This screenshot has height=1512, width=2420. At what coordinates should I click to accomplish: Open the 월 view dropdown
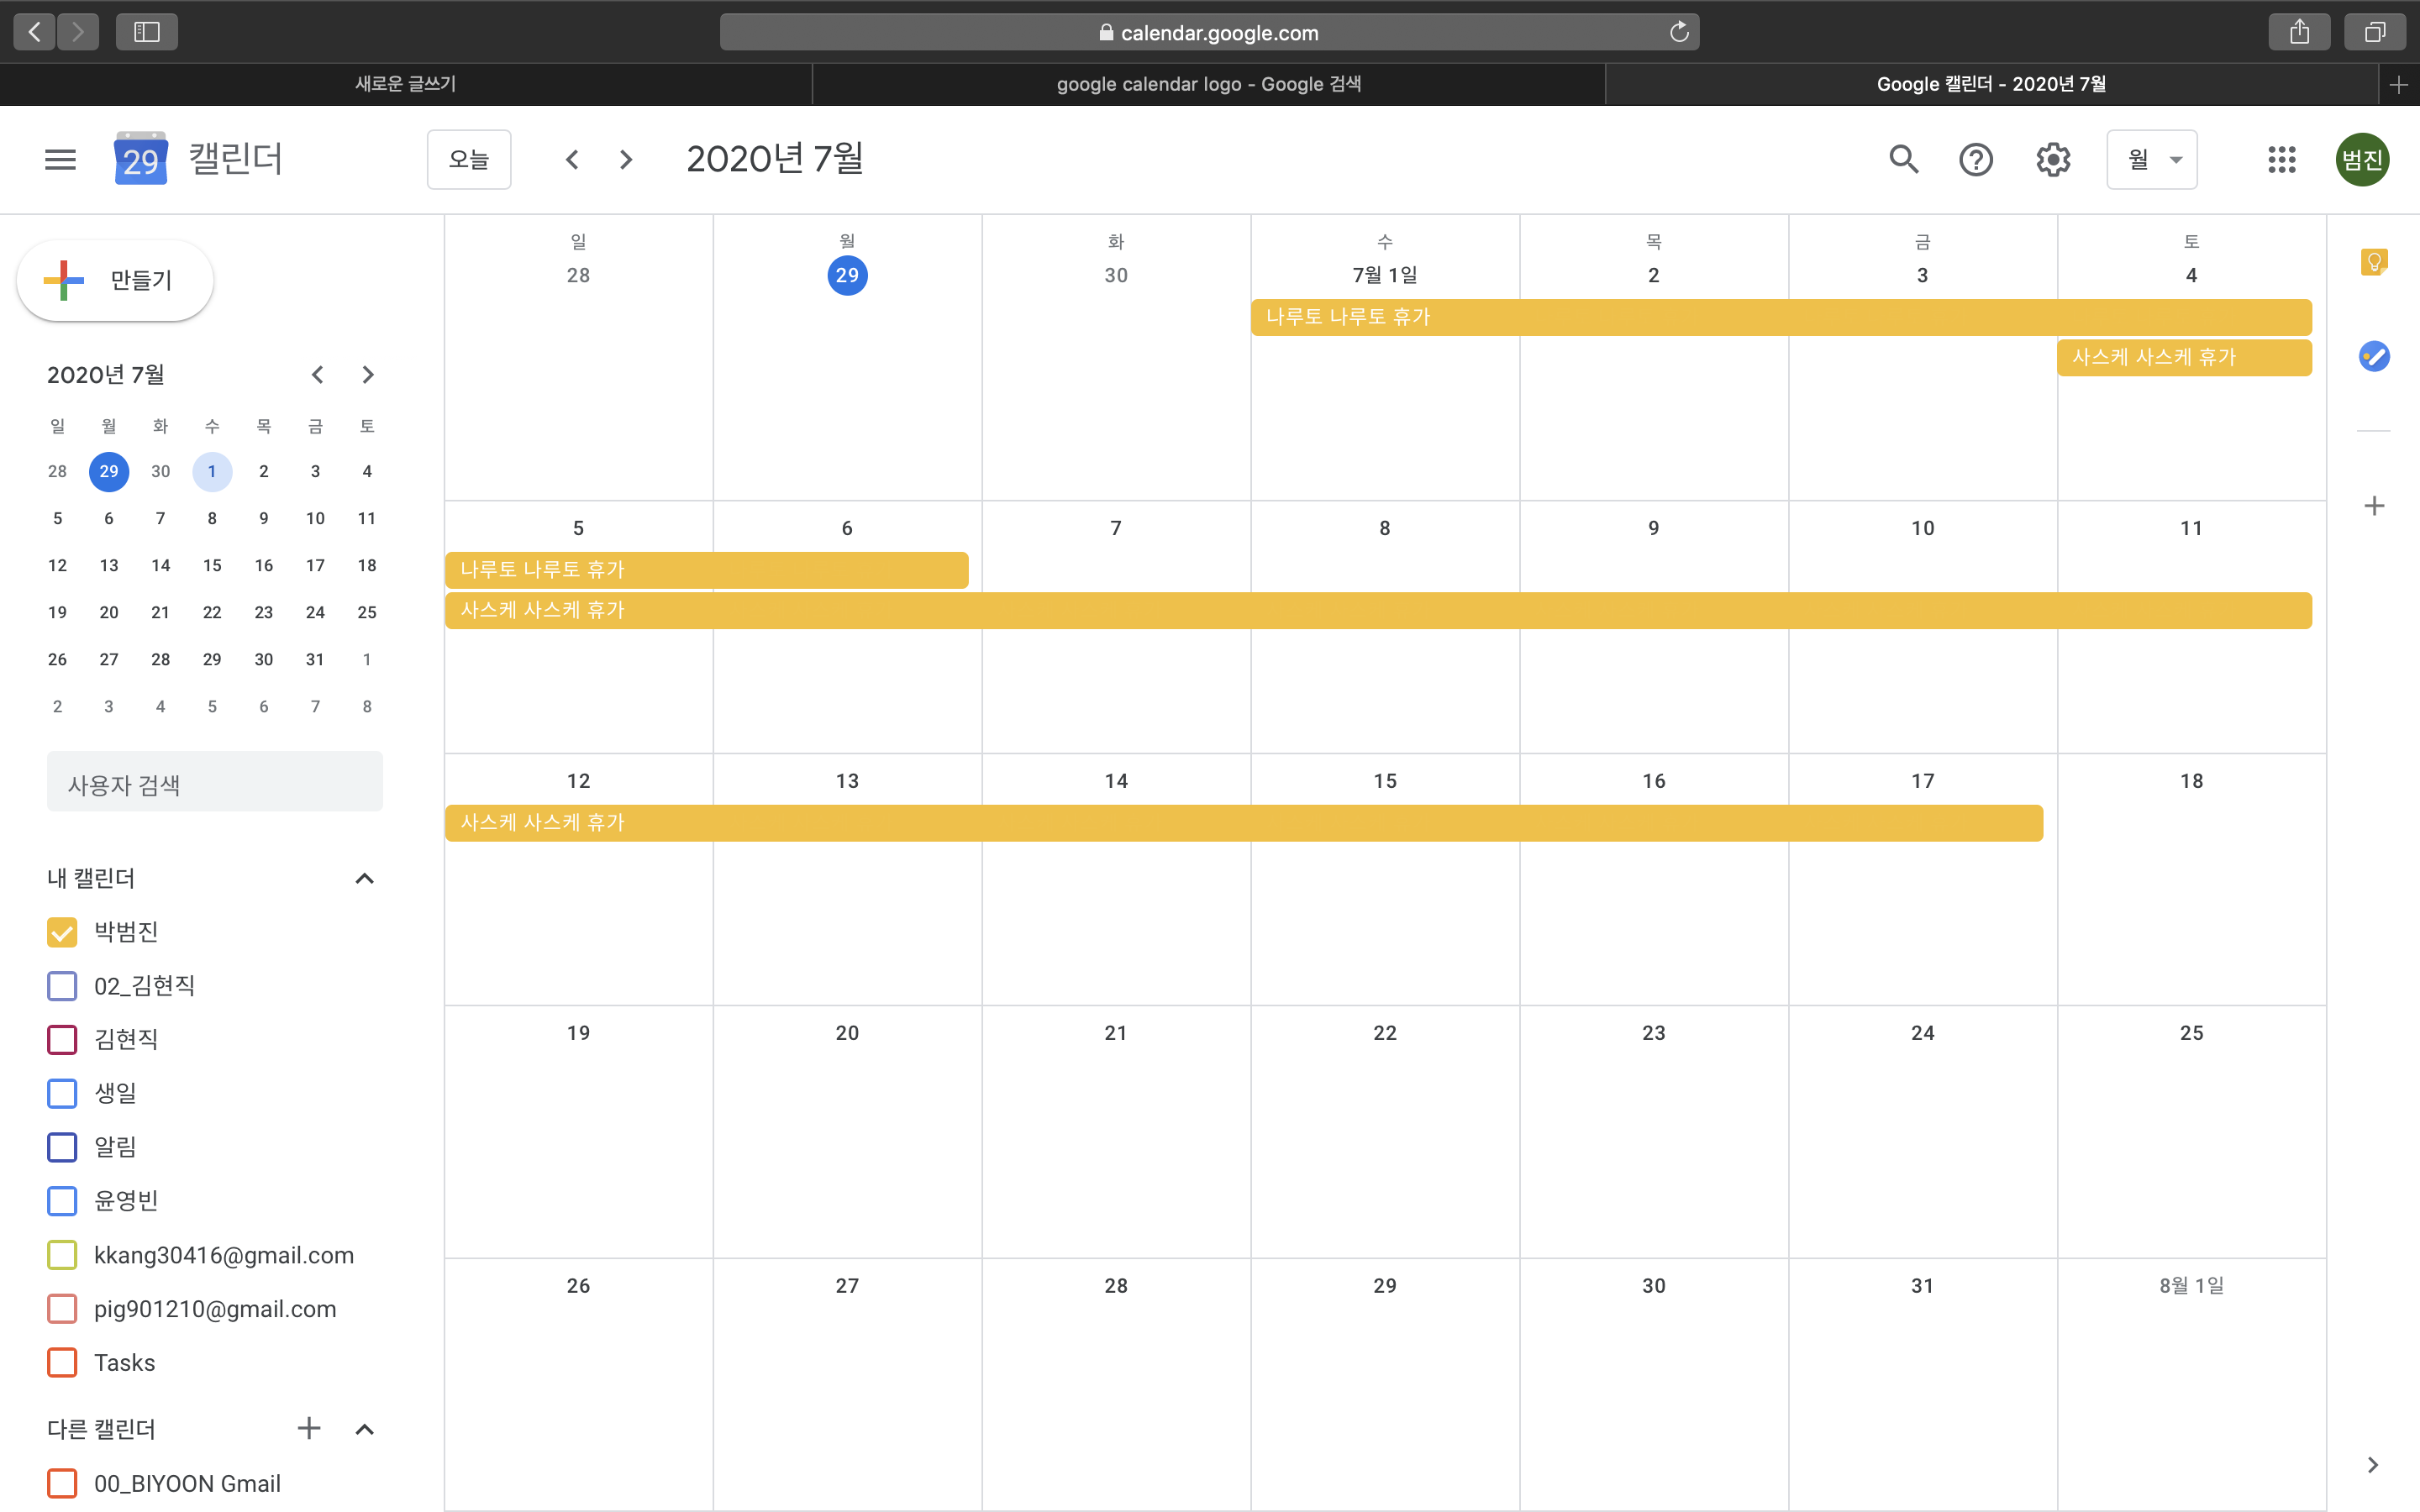pyautogui.click(x=2152, y=159)
